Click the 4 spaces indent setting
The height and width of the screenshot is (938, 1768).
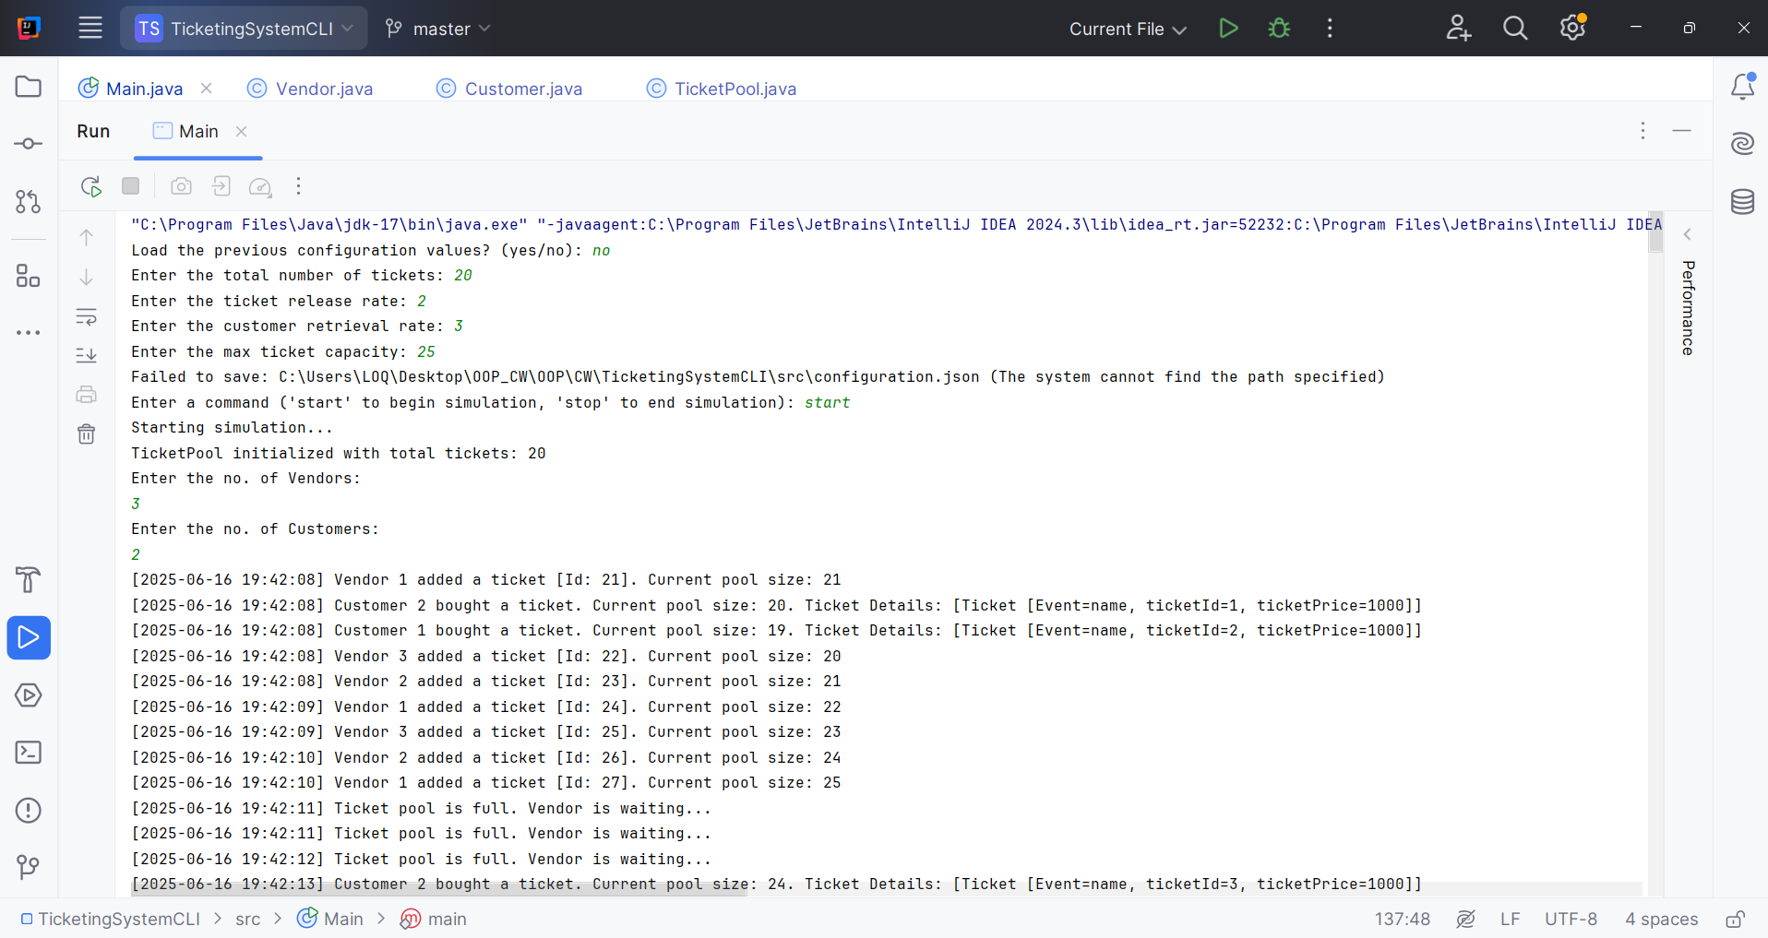1660,919
